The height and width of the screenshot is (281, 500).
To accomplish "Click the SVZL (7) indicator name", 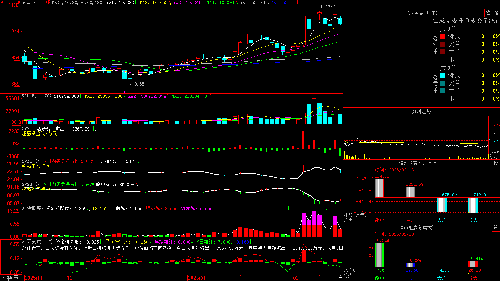I will click(32, 161).
